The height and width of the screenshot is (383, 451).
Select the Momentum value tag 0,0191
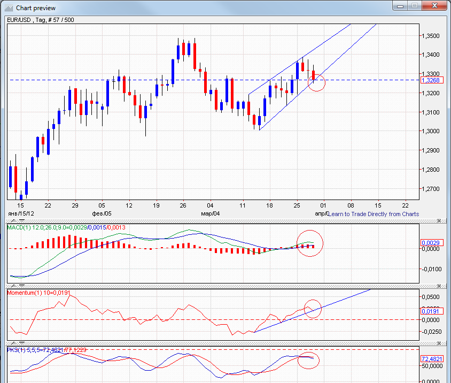click(432, 311)
